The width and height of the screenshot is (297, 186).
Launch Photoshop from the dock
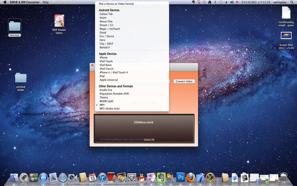tap(181, 178)
